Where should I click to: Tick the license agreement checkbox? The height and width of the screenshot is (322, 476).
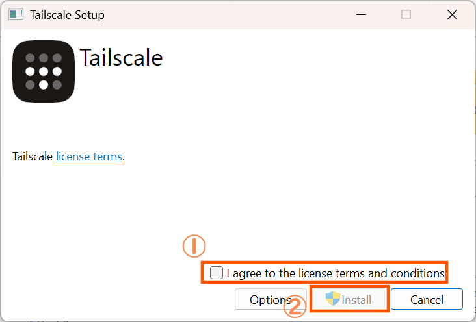[x=217, y=273]
